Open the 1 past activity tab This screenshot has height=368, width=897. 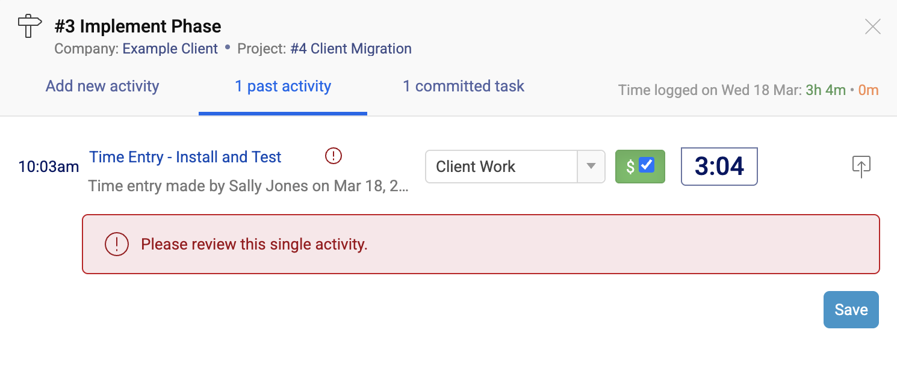click(283, 86)
